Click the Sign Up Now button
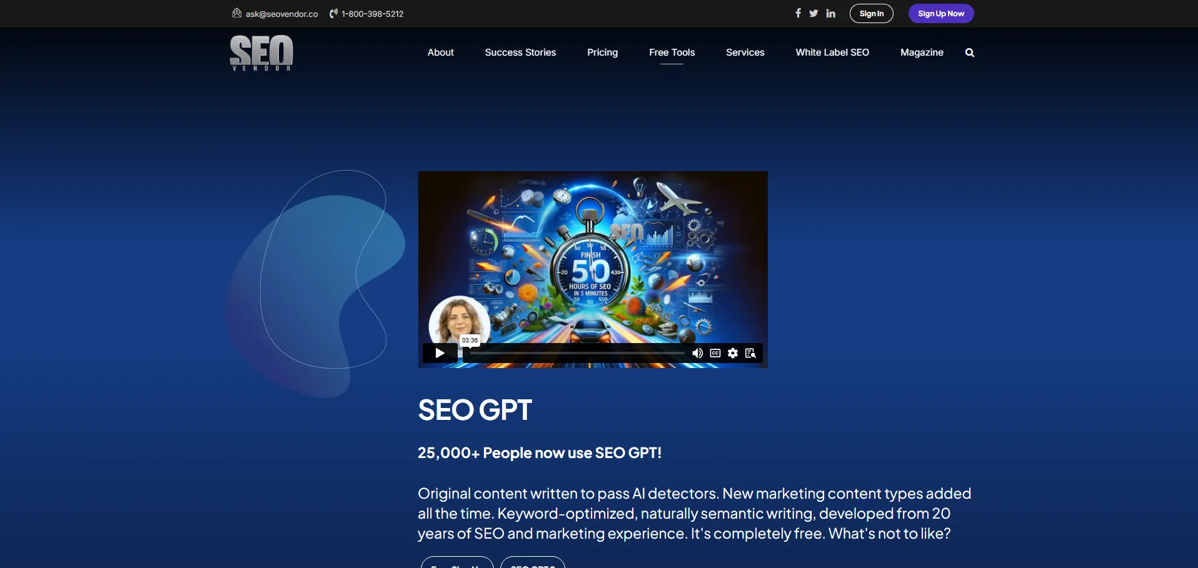Viewport: 1198px width, 568px height. coord(940,14)
